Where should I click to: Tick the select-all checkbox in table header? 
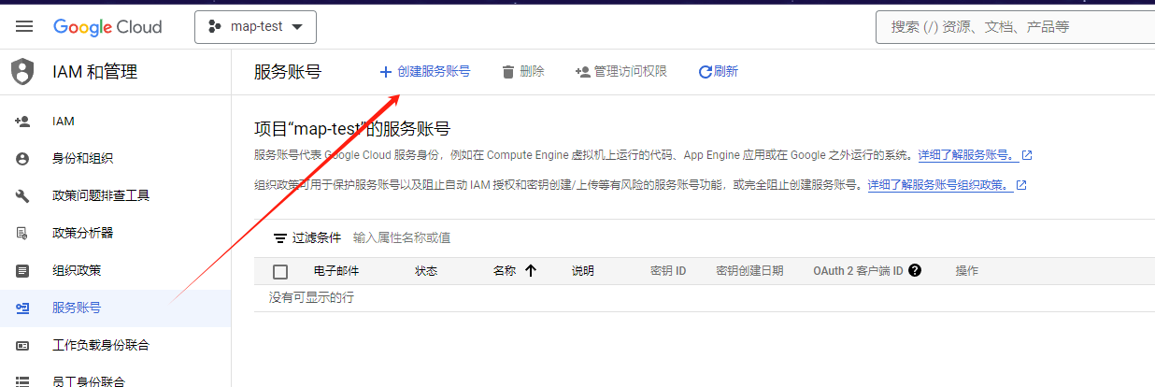coord(280,272)
